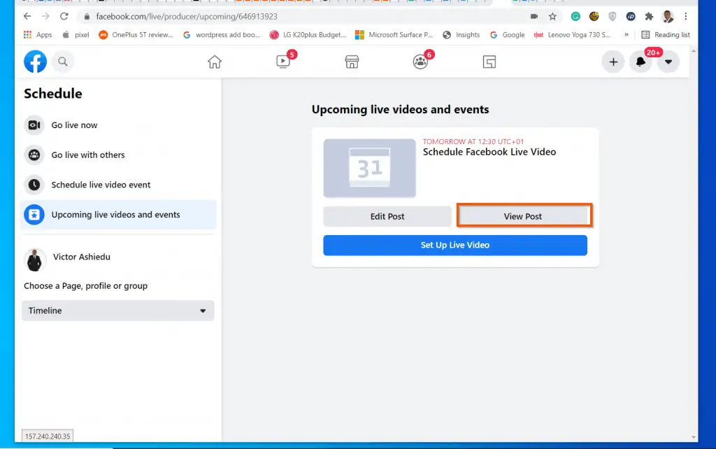Click Set Up Live Video button

(x=454, y=245)
